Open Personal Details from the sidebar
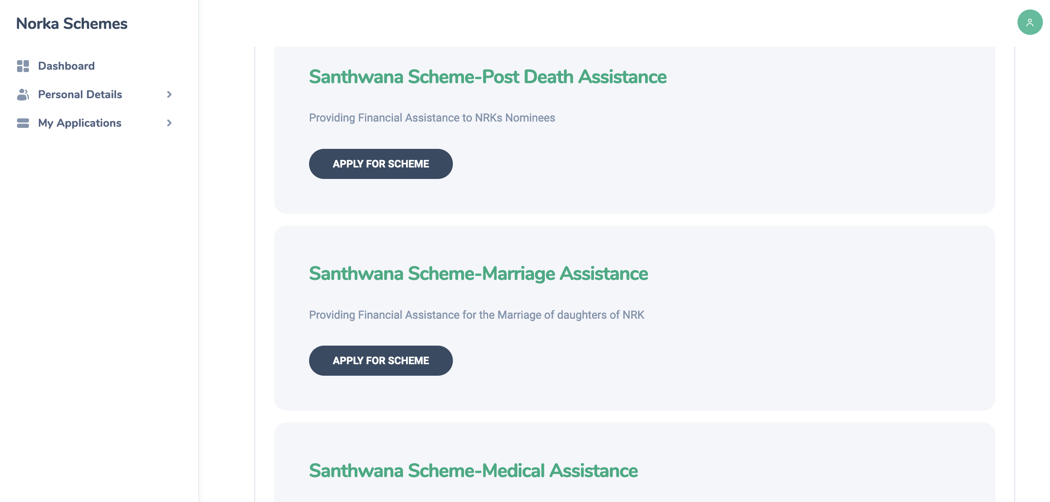 click(x=80, y=94)
